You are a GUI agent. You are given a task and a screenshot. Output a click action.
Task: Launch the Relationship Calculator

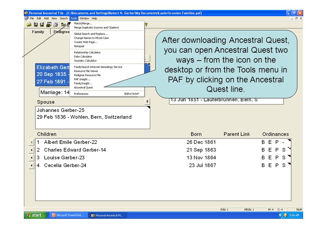pos(107,52)
